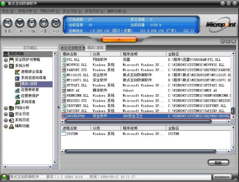Click the 系统分析 tree icon
Viewport: 239px width, 182px height.
(11, 66)
